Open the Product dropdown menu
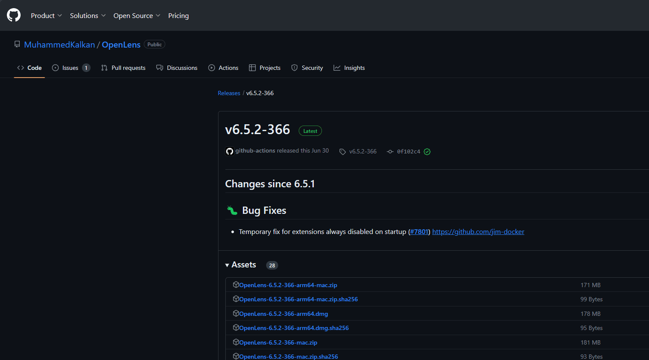Image resolution: width=649 pixels, height=360 pixels. (x=46, y=15)
